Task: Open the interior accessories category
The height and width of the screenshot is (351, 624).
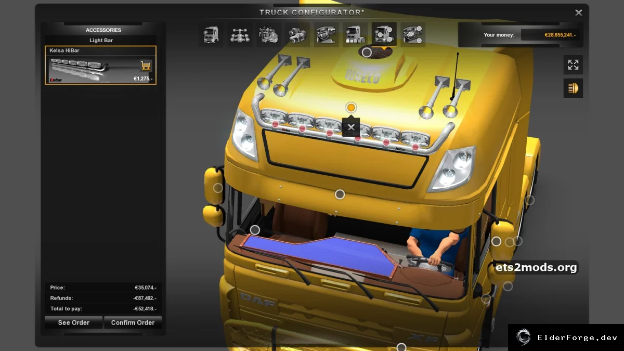Action: 413,35
